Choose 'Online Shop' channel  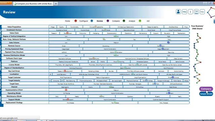click(x=140, y=87)
